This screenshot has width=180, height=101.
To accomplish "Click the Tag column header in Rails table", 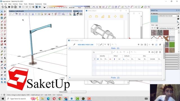I will coord(139,59).
